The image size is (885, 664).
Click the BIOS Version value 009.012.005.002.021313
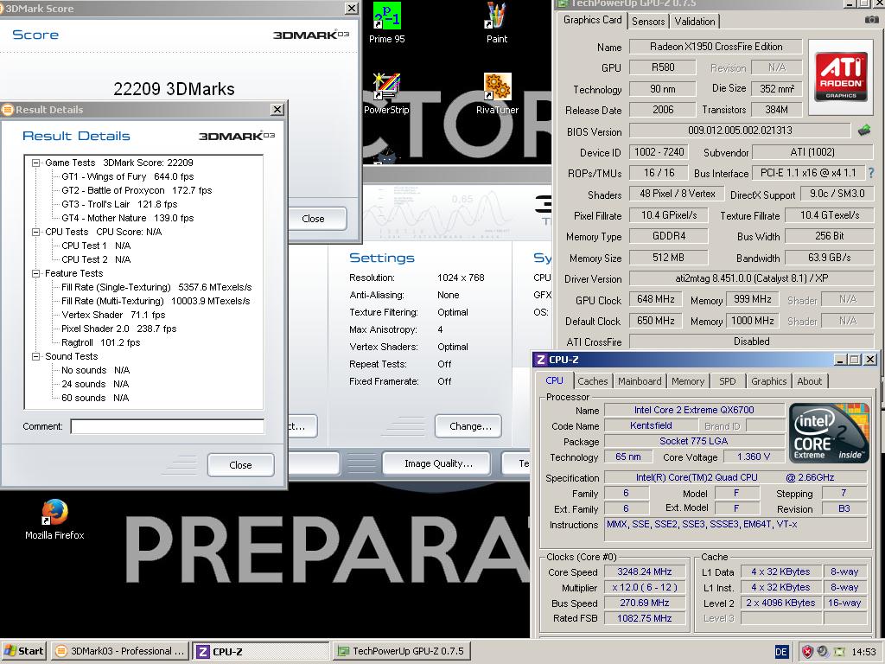click(740, 131)
